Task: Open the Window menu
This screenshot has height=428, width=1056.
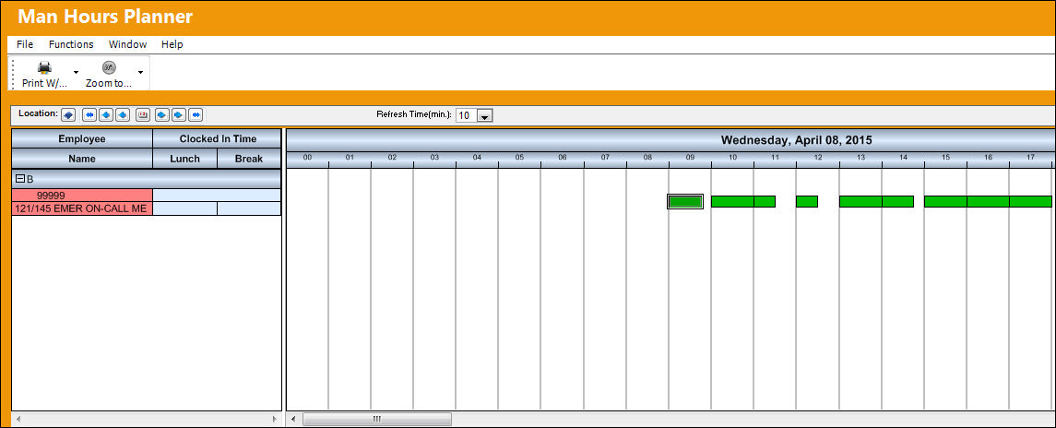Action: (x=128, y=44)
